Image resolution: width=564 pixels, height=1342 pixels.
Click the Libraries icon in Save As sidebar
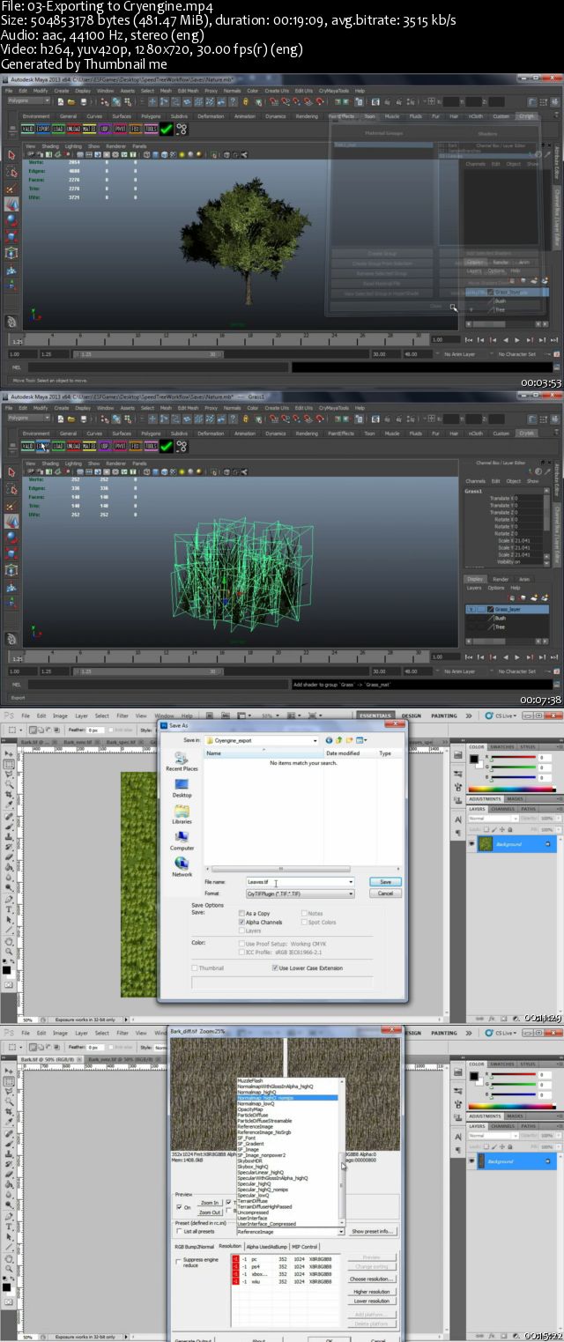coord(182,814)
